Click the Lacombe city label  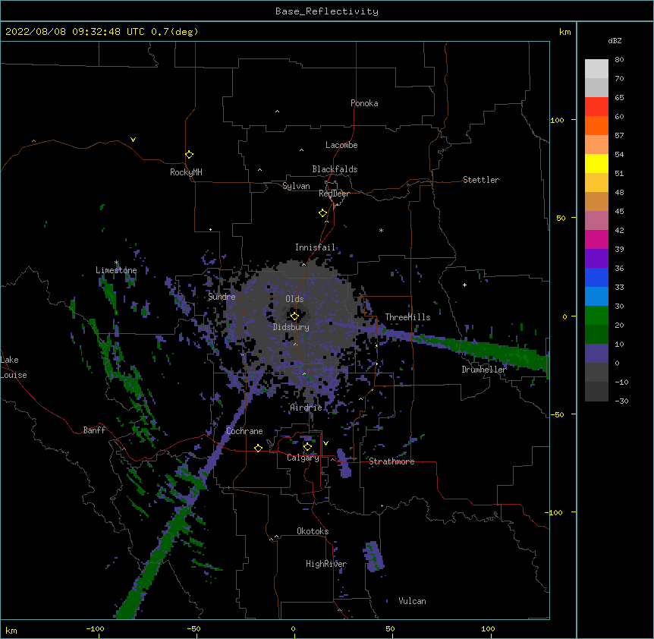tap(341, 145)
